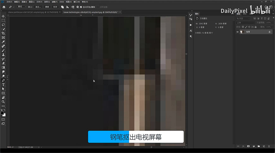Viewport: 275px width, 153px height.
Task: Select the Rectangle shape tool
Action: (3, 93)
